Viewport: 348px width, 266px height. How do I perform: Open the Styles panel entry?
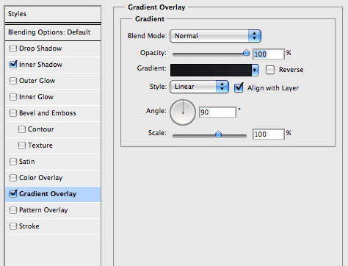point(53,14)
